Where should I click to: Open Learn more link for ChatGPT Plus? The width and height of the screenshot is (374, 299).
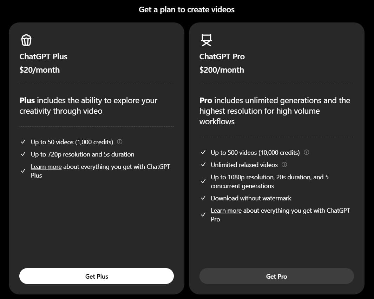coord(46,167)
